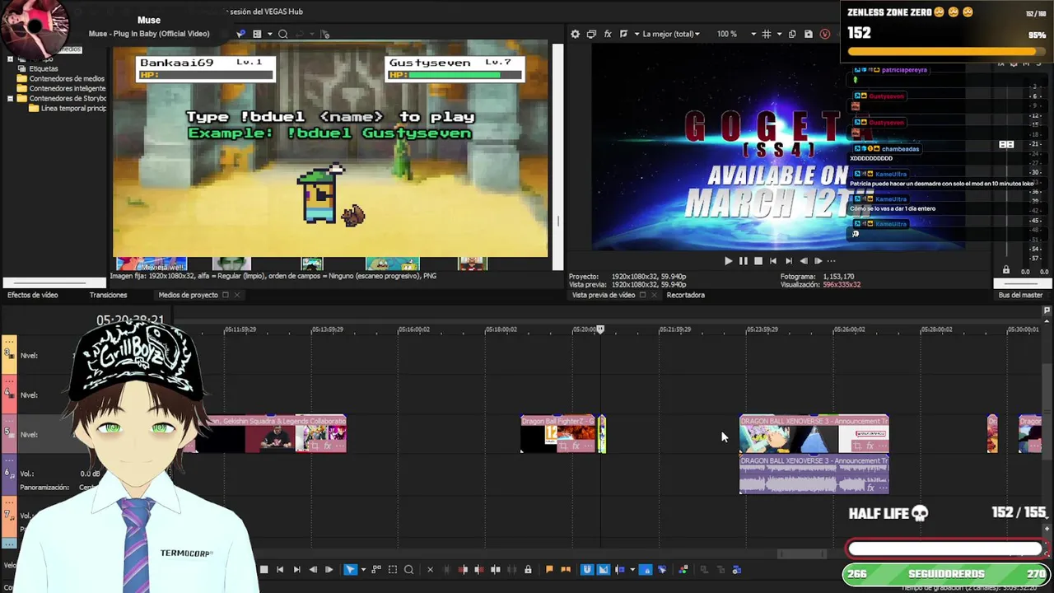The image size is (1054, 593).
Task: Close the Medios de proyecto tab
Action: [x=236, y=295]
